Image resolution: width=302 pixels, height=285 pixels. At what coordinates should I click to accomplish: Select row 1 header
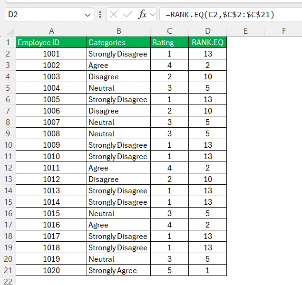(x=8, y=42)
